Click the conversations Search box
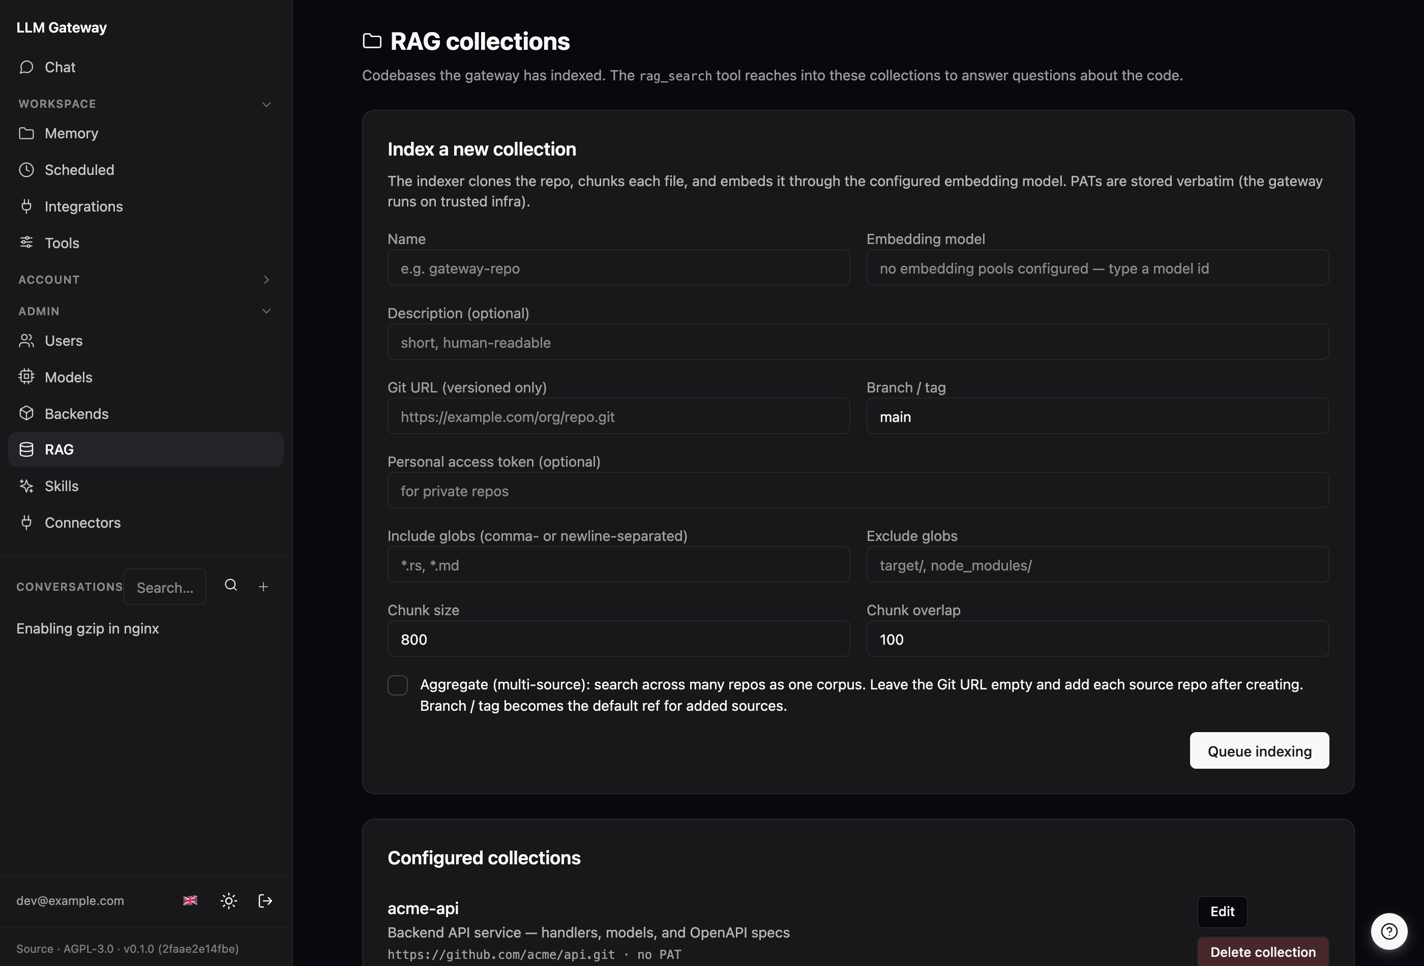1424x966 pixels. pos(165,587)
